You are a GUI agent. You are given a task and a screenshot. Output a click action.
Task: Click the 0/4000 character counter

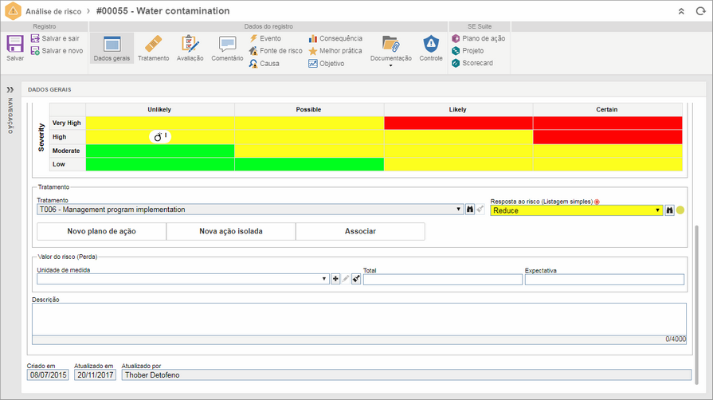coord(676,339)
